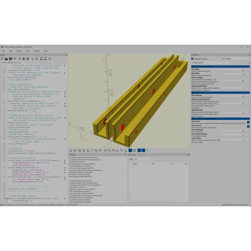Viewport: 251px width, 251px height.
Task: Collapse the Customizer section header above Rail Thickness
Action: click(220, 92)
